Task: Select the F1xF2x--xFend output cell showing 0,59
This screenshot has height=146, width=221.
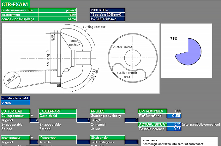Action: pyautogui.click(x=174, y=116)
